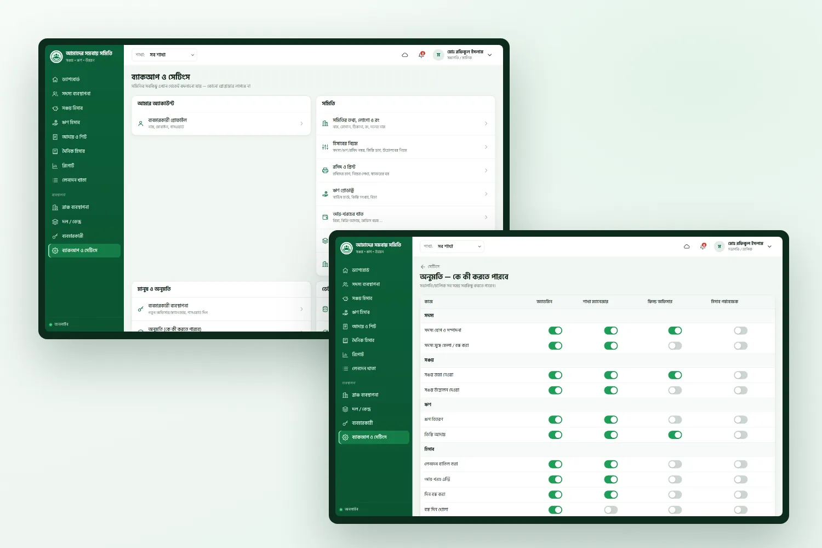
Task: Click back arrow beside 'সেটিংস' in Permissions window
Action: point(423,267)
